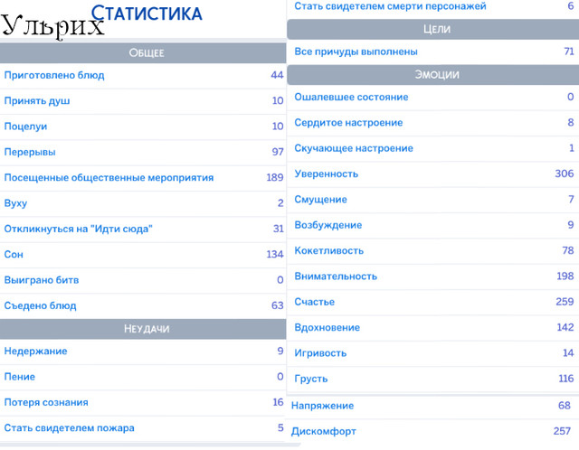Click the 'Вдохновение' emotion row
This screenshot has width=579, height=450.
(x=432, y=327)
